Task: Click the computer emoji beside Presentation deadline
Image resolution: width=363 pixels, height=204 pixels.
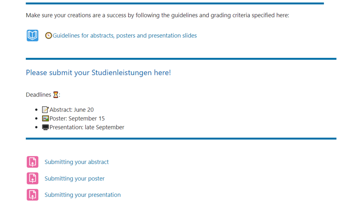Action: (x=45, y=127)
